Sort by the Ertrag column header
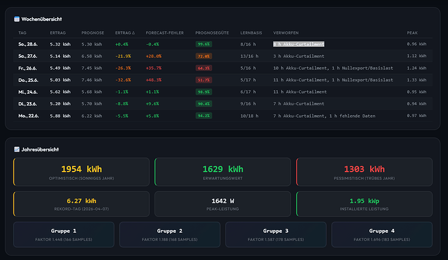Image resolution: width=448 pixels, height=260 pixels. pyautogui.click(x=58, y=33)
